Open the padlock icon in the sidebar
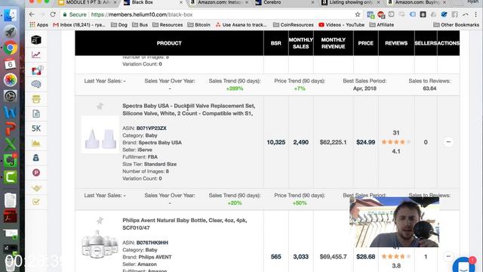The image size is (483, 272). (36, 158)
